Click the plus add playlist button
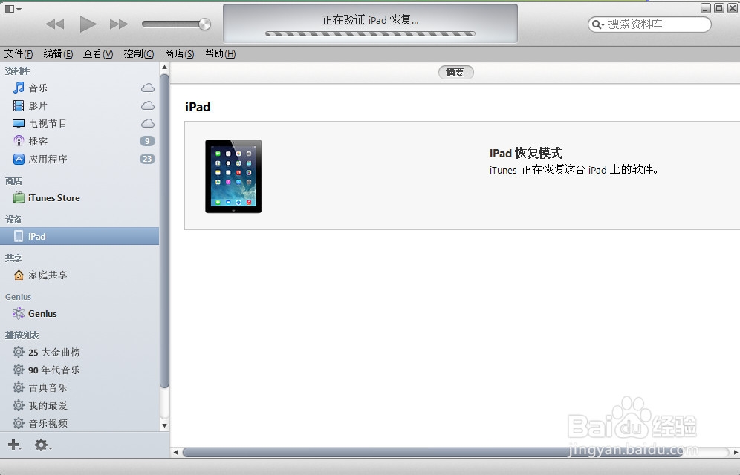The width and height of the screenshot is (740, 475). pos(14,445)
